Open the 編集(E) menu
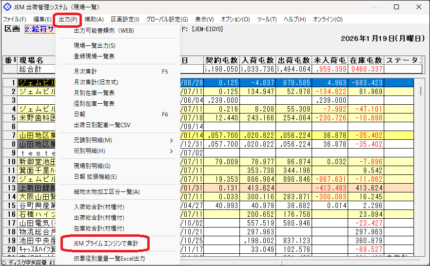 point(42,19)
